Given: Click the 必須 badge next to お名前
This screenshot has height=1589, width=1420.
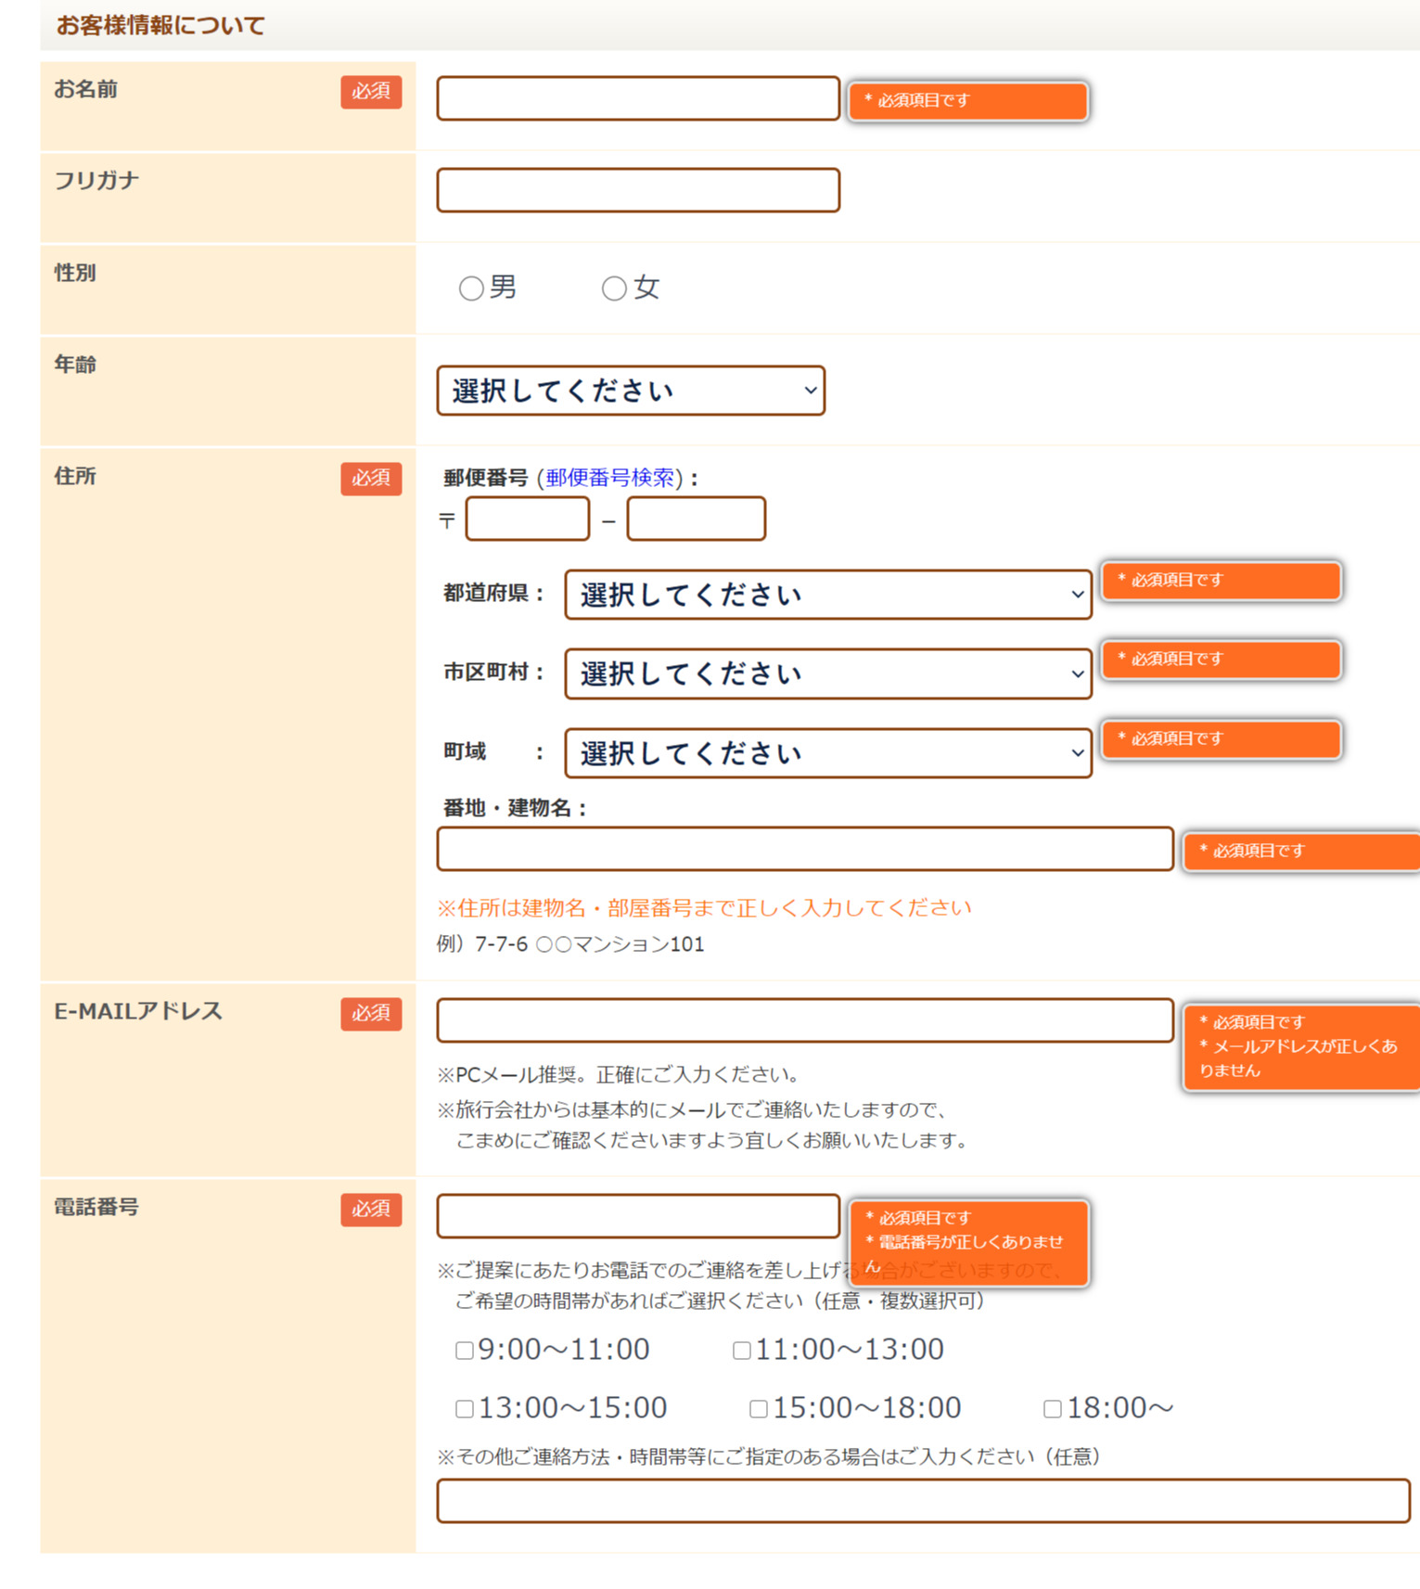Looking at the screenshot, I should (x=371, y=92).
